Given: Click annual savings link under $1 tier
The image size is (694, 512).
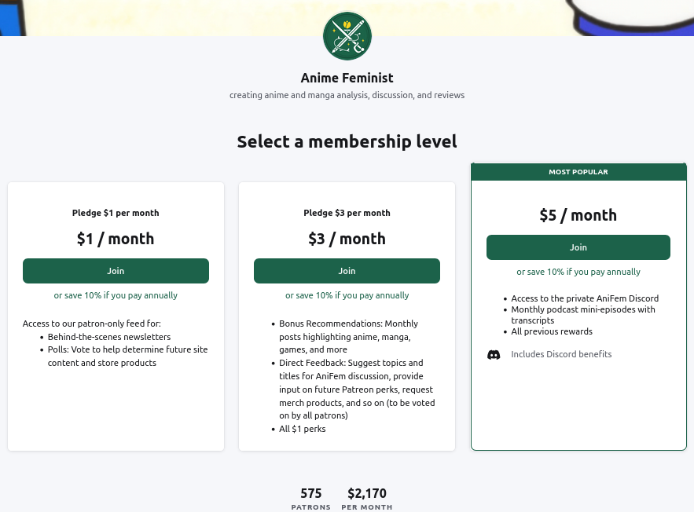Looking at the screenshot, I should point(116,295).
